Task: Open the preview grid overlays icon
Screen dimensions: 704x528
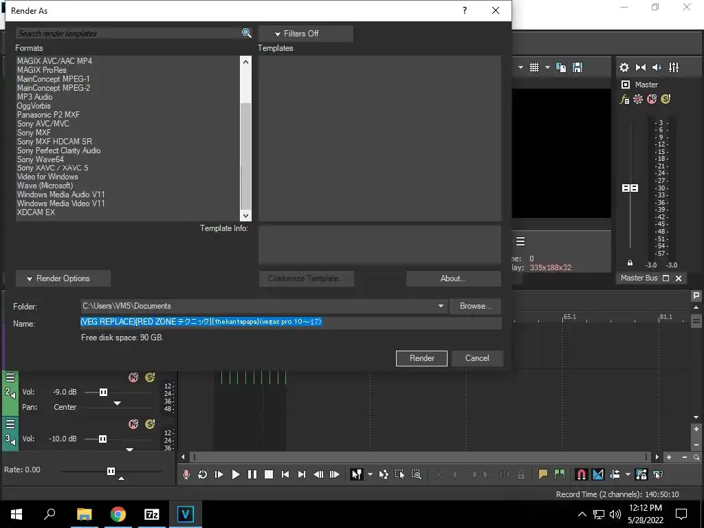Action: point(533,67)
